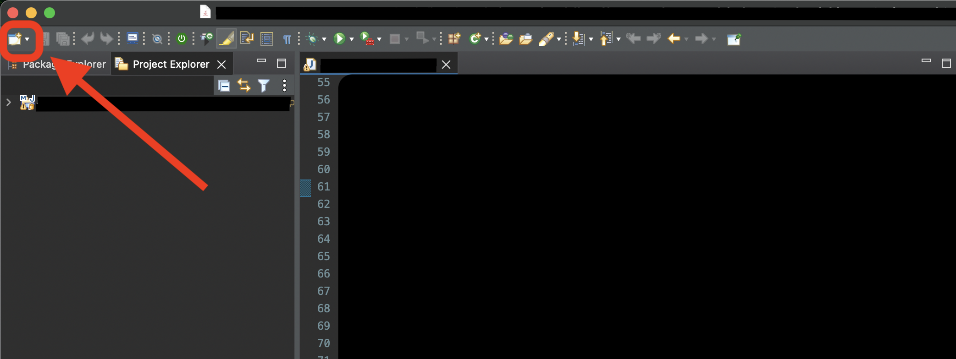Maximize the Project Explorer view
This screenshot has height=359, width=956.
tap(282, 63)
